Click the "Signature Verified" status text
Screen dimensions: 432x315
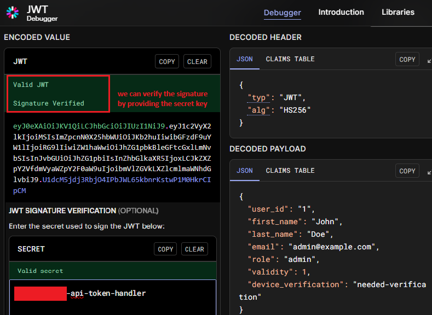pos(49,103)
